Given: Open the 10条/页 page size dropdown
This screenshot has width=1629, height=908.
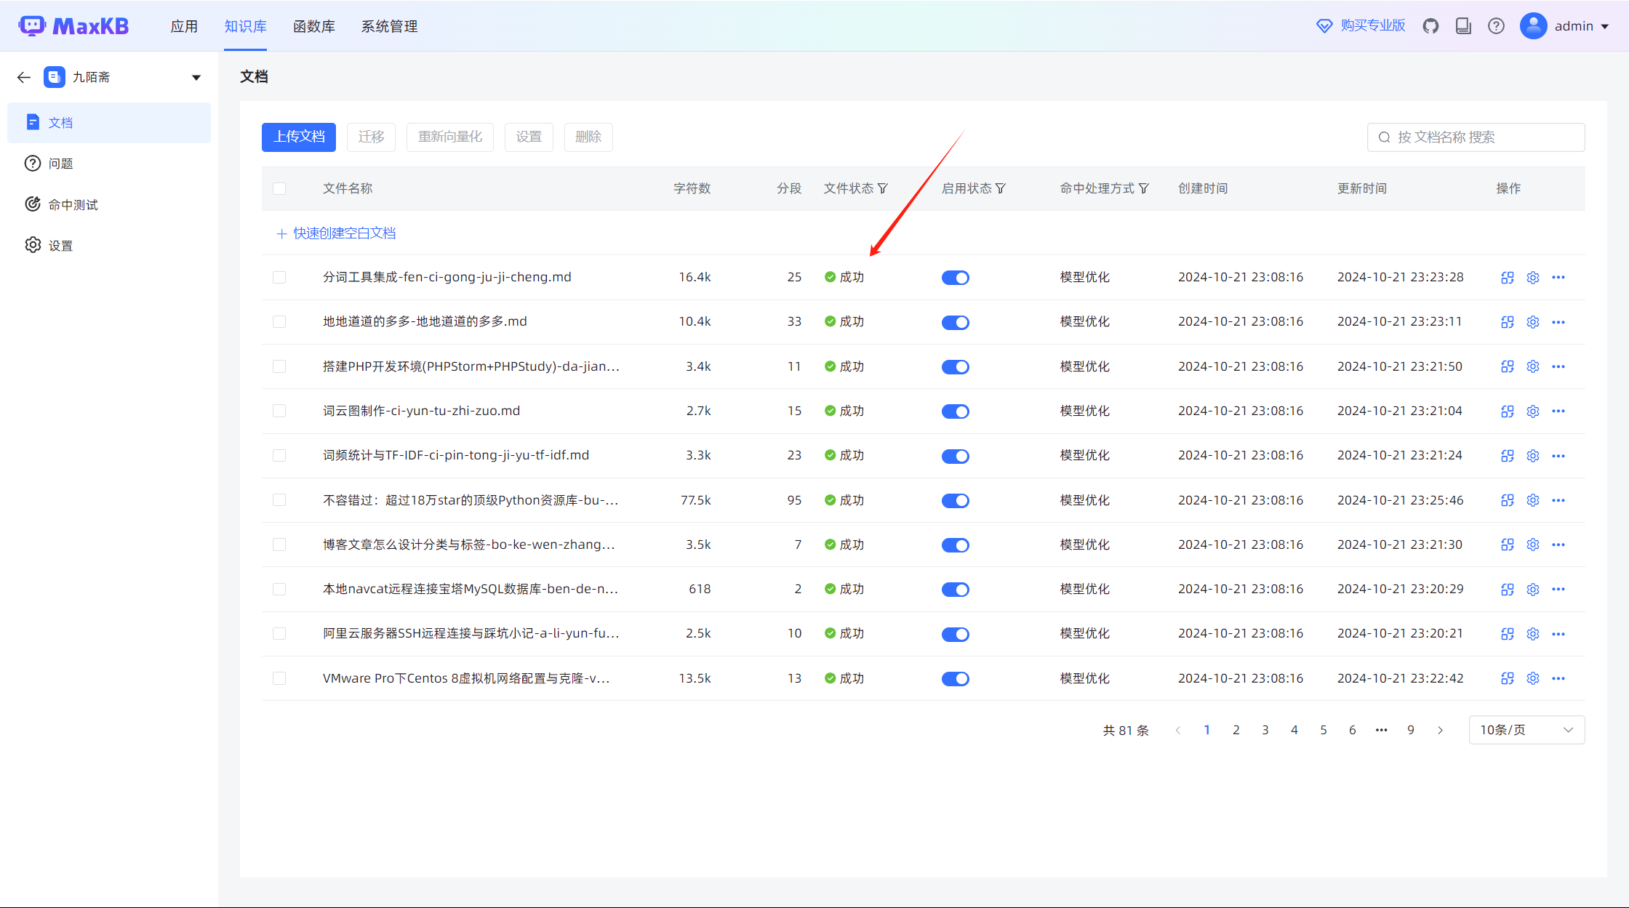Looking at the screenshot, I should pyautogui.click(x=1526, y=730).
